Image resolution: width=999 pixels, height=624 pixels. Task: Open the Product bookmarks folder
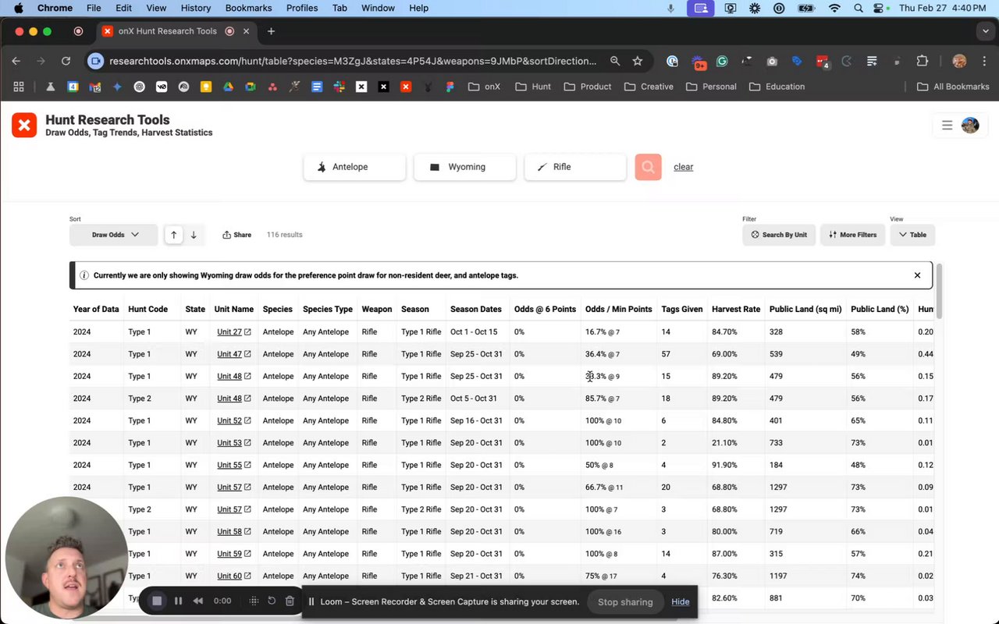point(588,87)
